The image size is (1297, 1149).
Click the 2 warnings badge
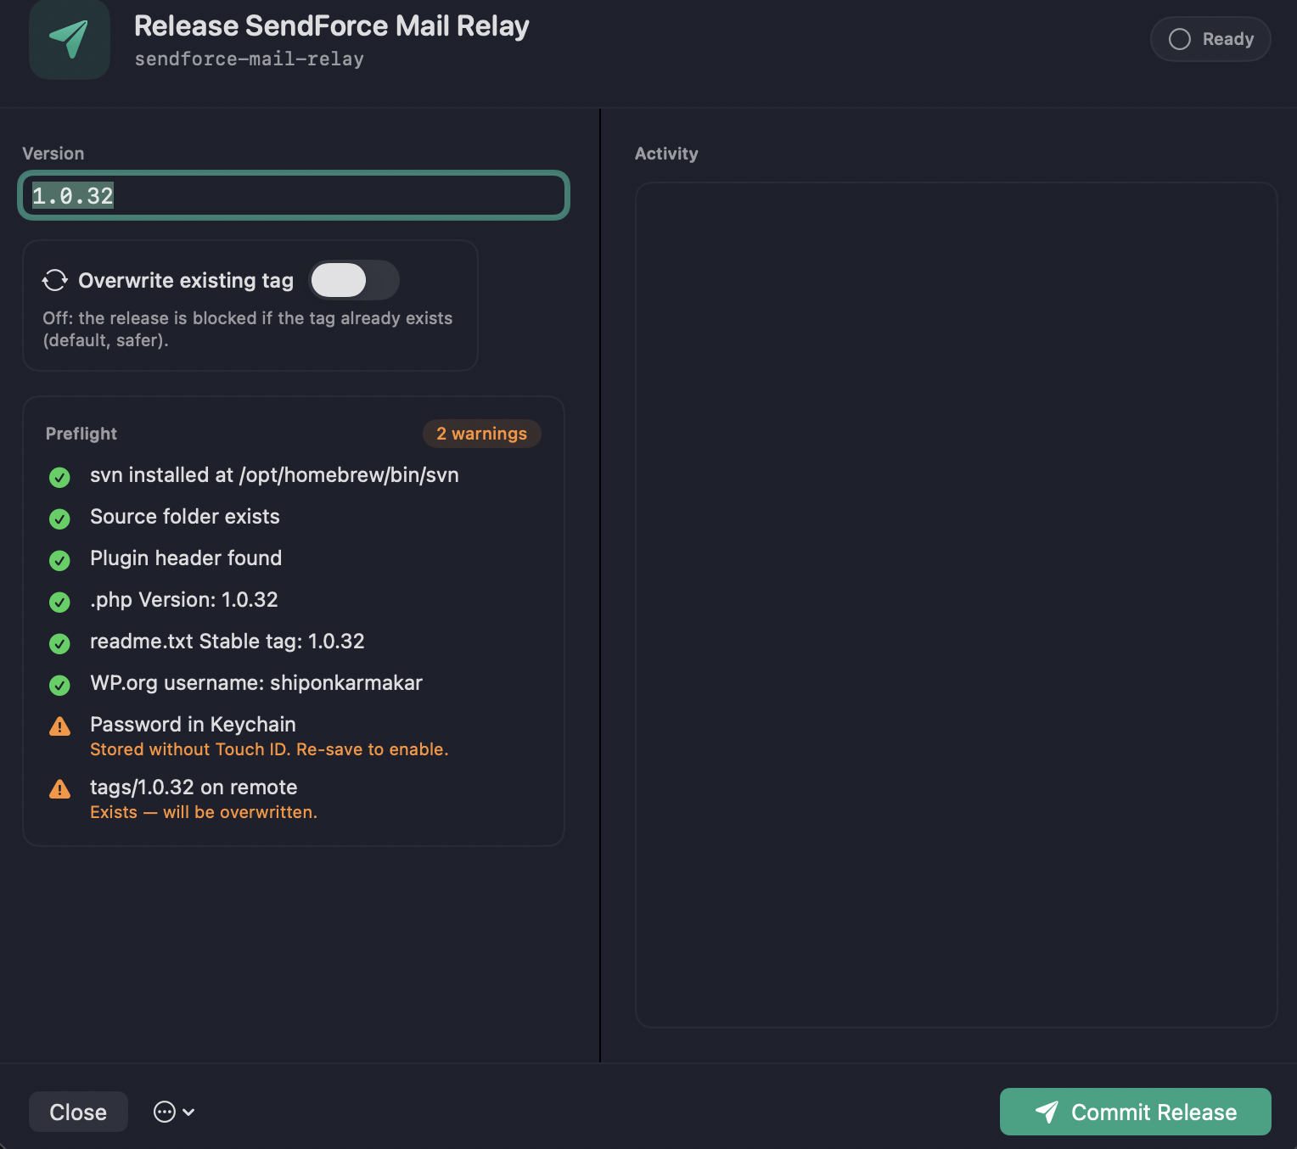481,434
